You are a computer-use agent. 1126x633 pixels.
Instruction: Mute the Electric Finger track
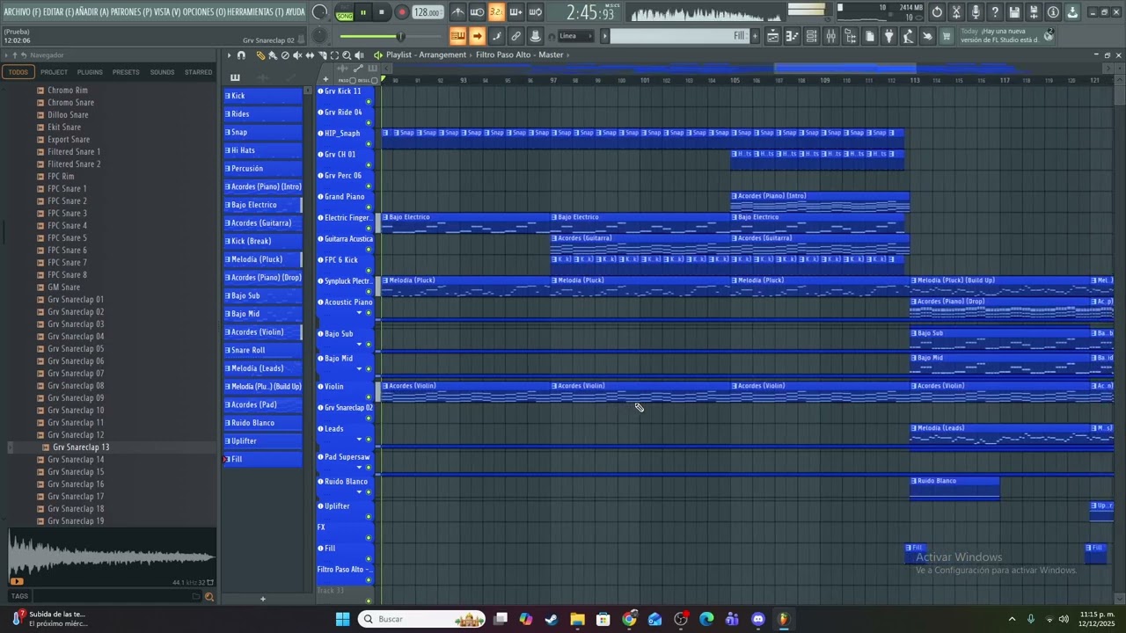click(x=369, y=229)
